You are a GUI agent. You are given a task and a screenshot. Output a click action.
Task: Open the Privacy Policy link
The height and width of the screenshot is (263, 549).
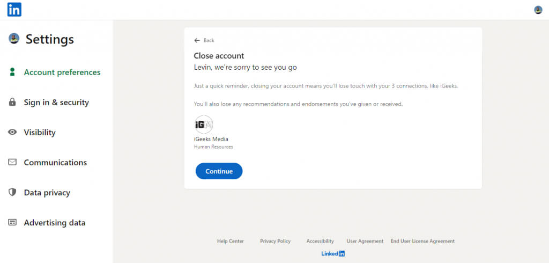coord(275,242)
